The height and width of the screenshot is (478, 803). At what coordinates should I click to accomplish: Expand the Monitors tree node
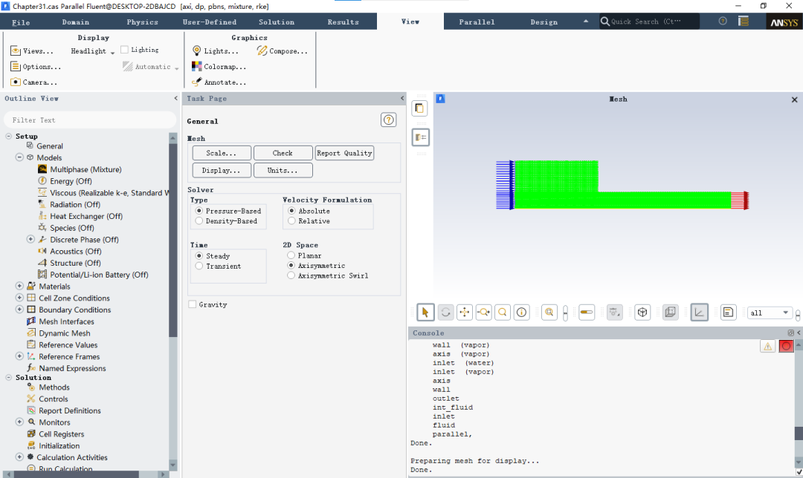tap(19, 422)
